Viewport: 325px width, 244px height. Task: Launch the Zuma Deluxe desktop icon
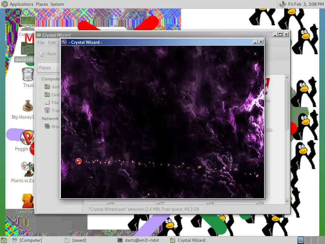pyautogui.click(x=28, y=201)
